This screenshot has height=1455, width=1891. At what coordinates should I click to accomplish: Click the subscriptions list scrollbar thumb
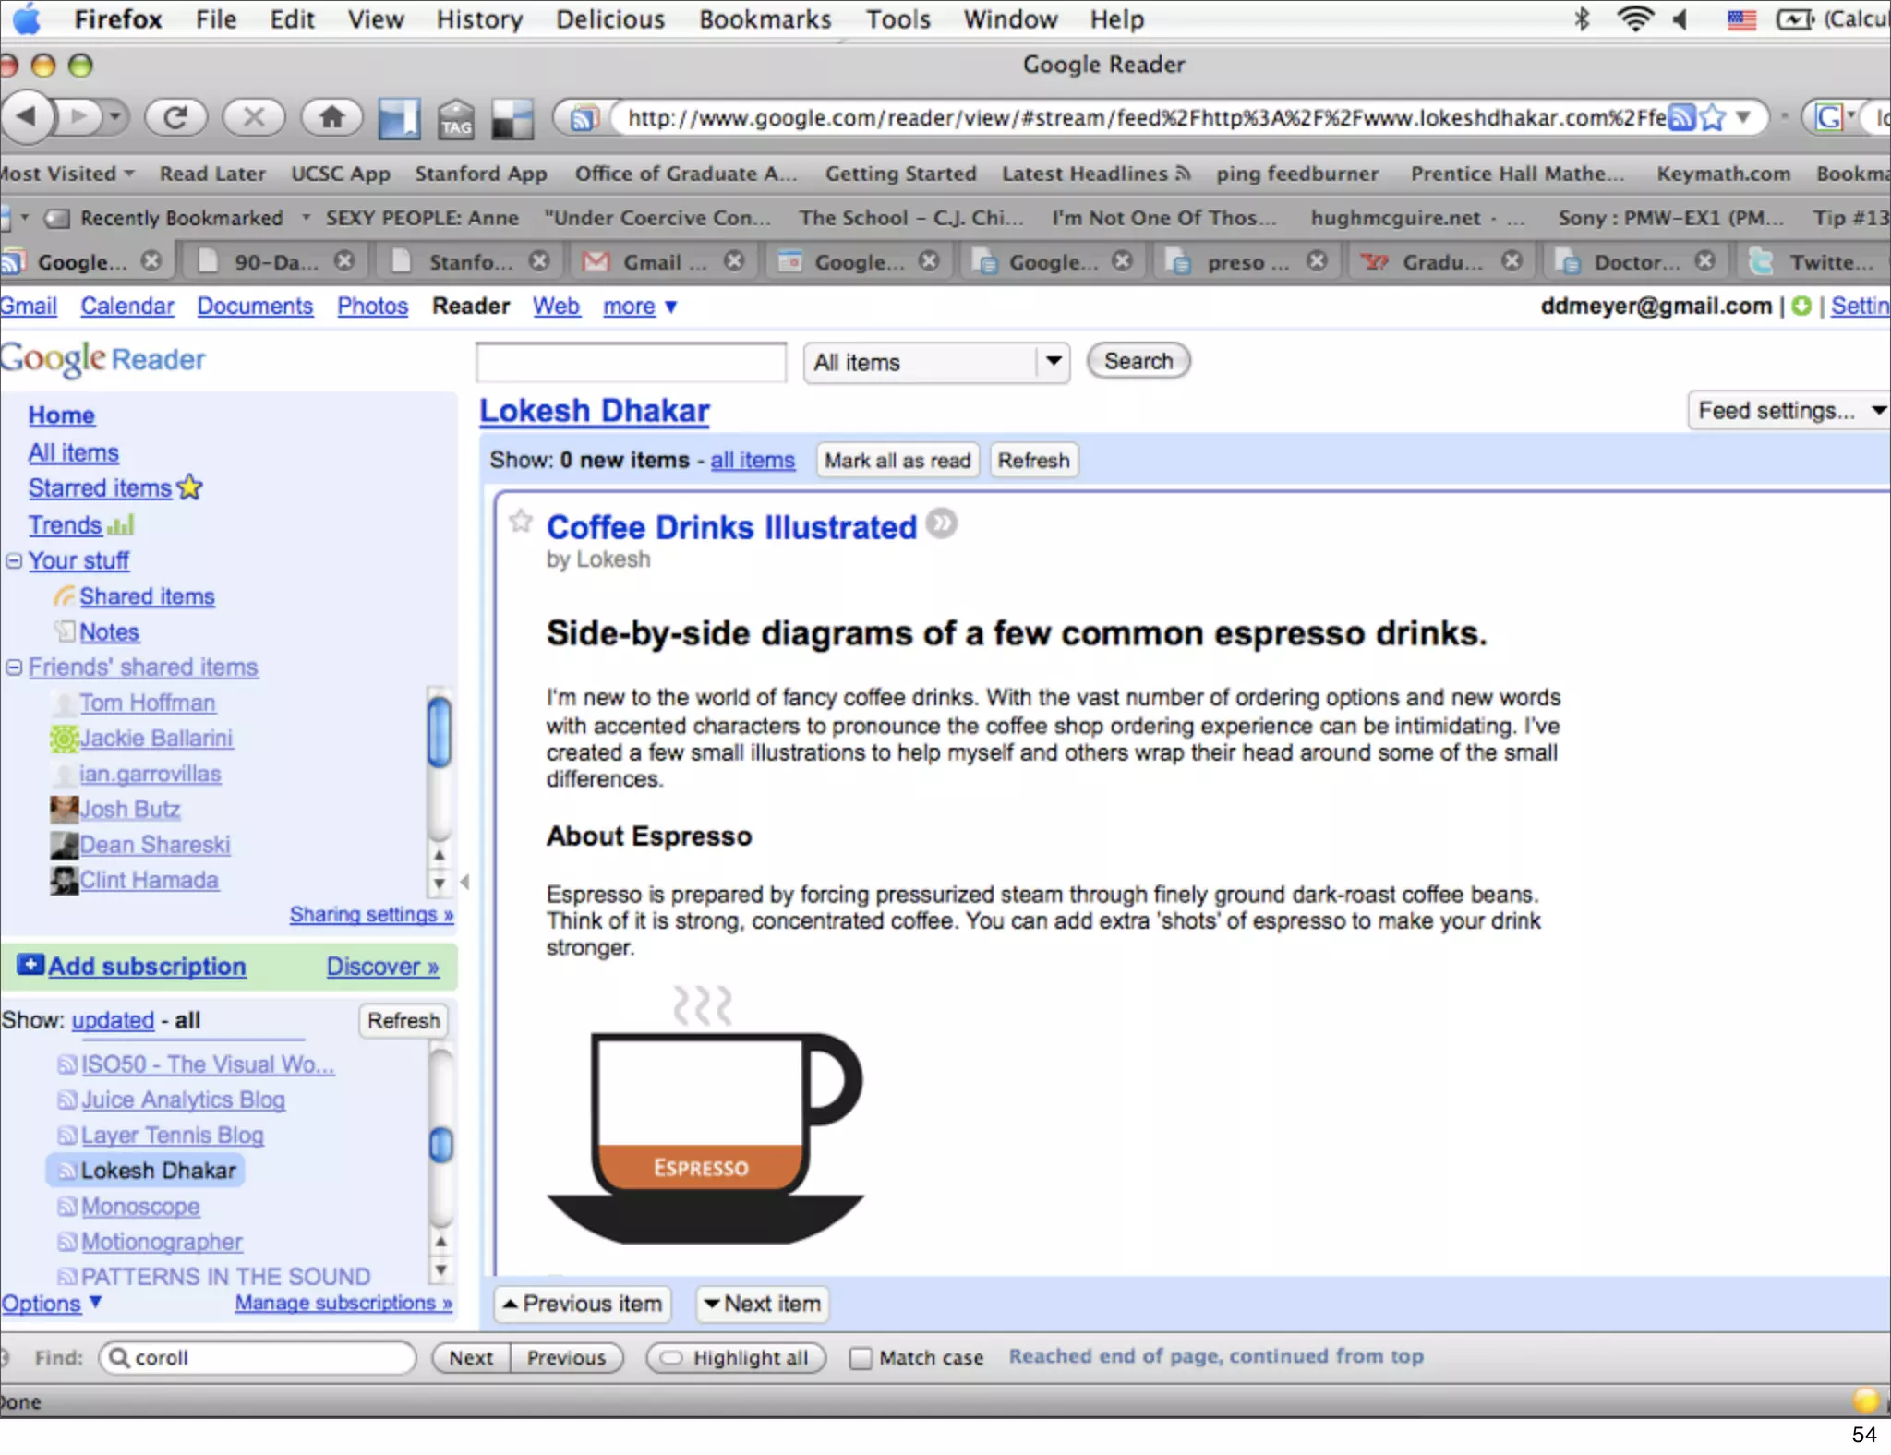pos(441,1145)
